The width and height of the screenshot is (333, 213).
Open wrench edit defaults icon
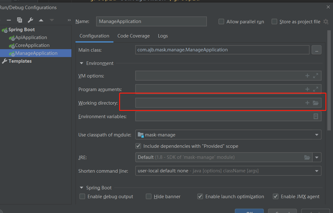[30, 20]
